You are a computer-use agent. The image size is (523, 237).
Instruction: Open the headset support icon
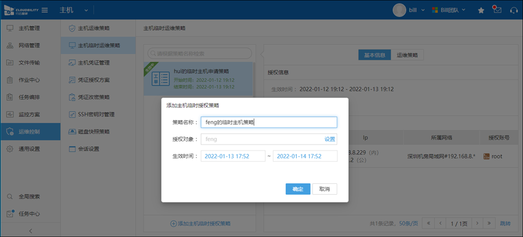[x=514, y=10]
